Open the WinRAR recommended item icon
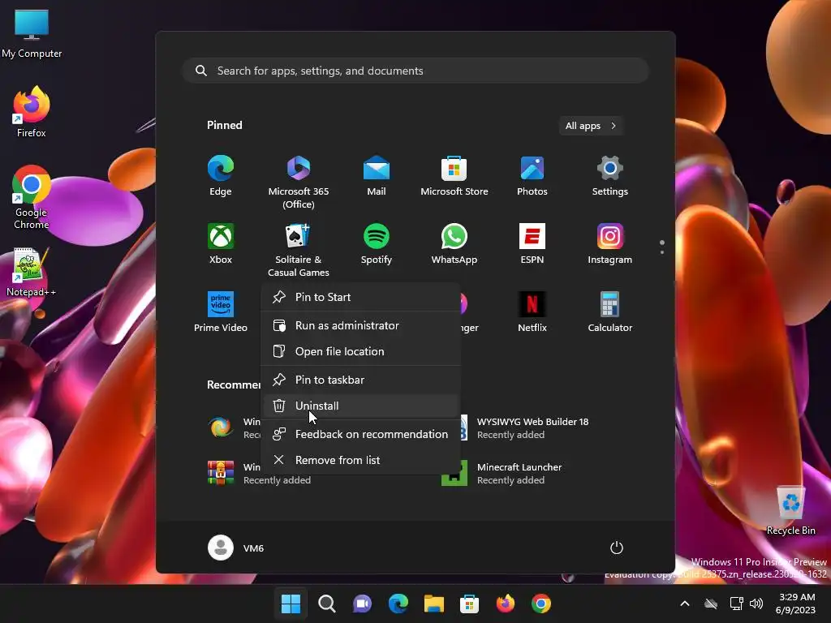The height and width of the screenshot is (623, 831). point(221,473)
